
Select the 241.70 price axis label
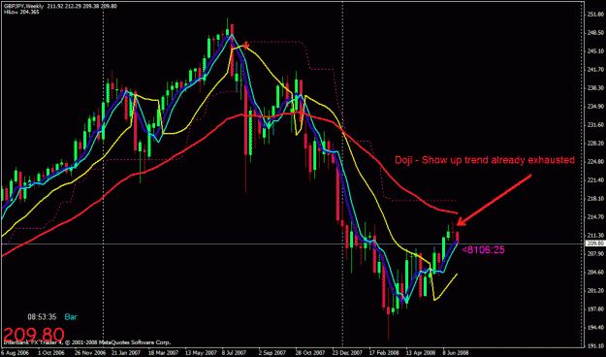595,70
